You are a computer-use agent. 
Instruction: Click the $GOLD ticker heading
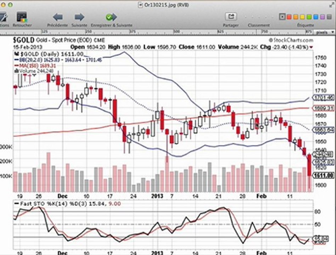tap(24, 40)
